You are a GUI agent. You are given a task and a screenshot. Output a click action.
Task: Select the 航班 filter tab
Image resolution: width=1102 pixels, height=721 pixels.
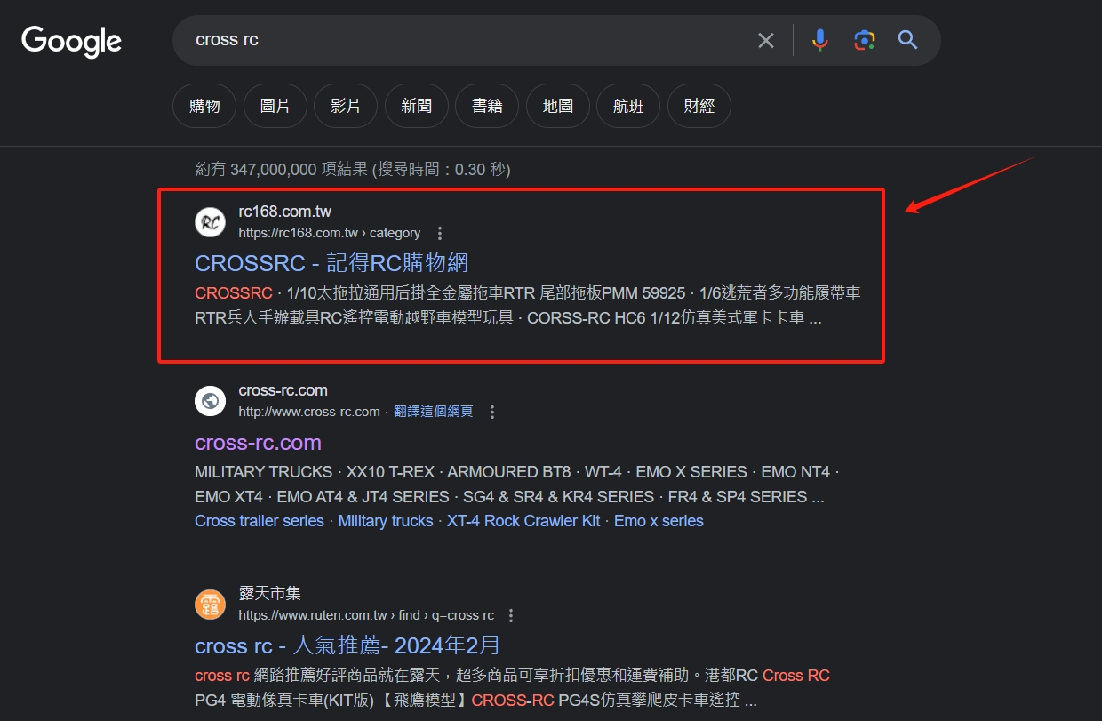pyautogui.click(x=628, y=106)
